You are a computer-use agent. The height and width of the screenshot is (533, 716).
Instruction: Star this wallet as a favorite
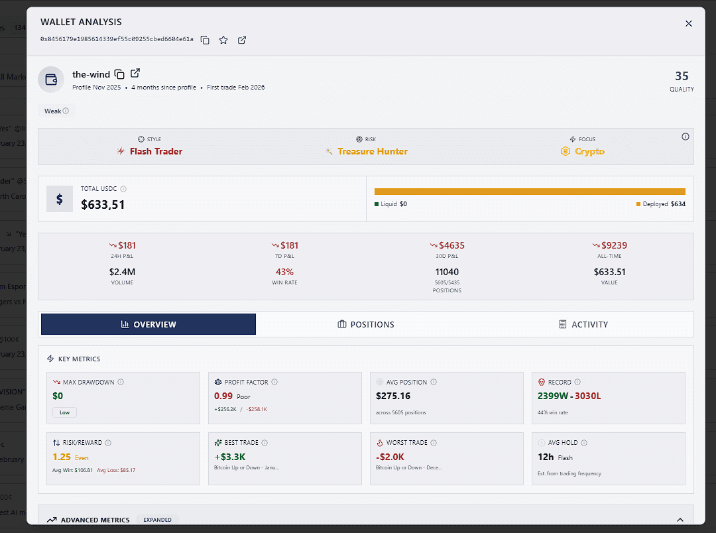(x=223, y=40)
